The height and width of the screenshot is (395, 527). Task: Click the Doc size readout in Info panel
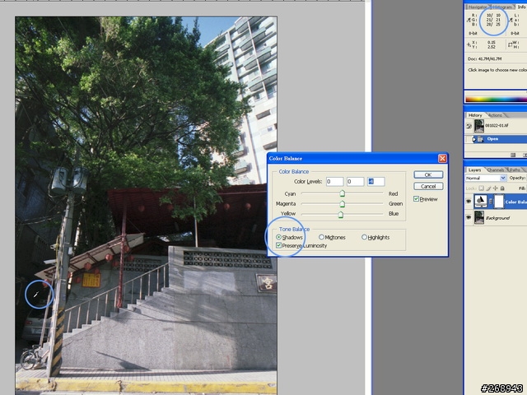[485, 58]
